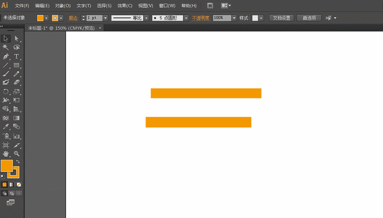The height and width of the screenshot is (218, 383).
Task: Select the Eraser tool
Action: [x=16, y=82]
